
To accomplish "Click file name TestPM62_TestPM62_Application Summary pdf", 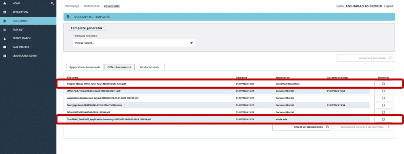I will tap(109, 119).
